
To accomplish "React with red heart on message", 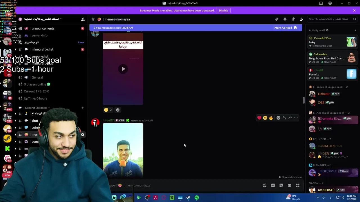I will 259,118.
